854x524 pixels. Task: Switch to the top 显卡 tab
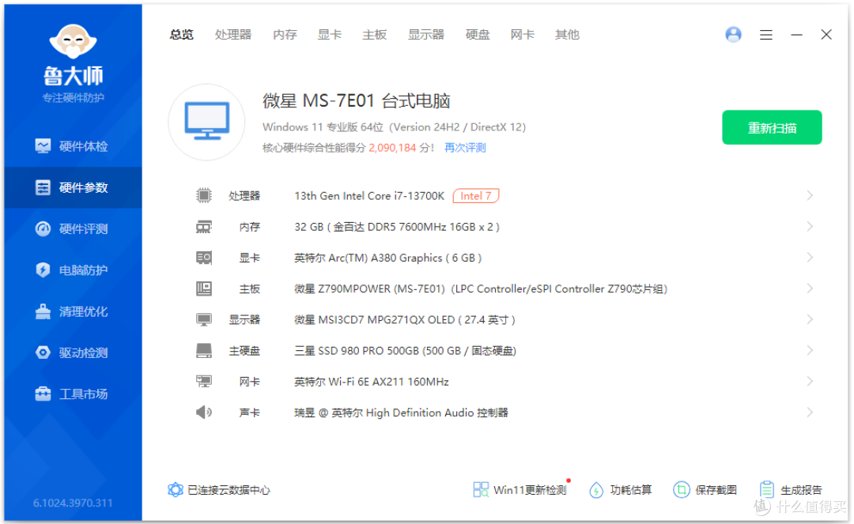[330, 35]
